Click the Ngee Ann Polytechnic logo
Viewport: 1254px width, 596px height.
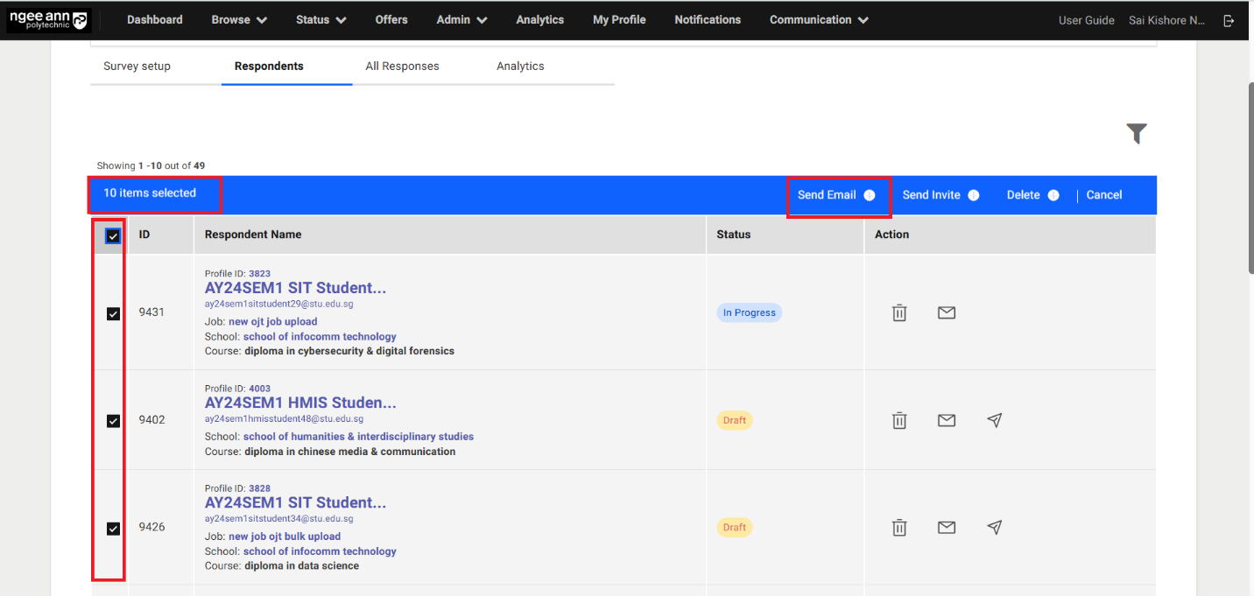point(48,19)
